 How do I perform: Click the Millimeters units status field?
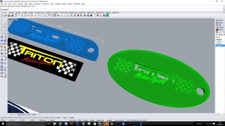pos(43,120)
